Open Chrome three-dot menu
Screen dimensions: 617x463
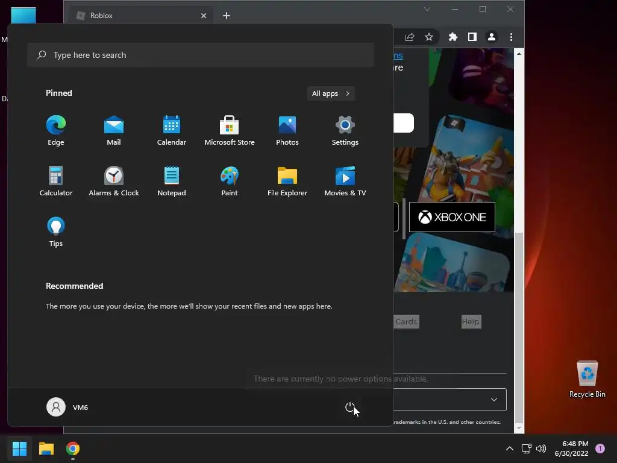511,37
